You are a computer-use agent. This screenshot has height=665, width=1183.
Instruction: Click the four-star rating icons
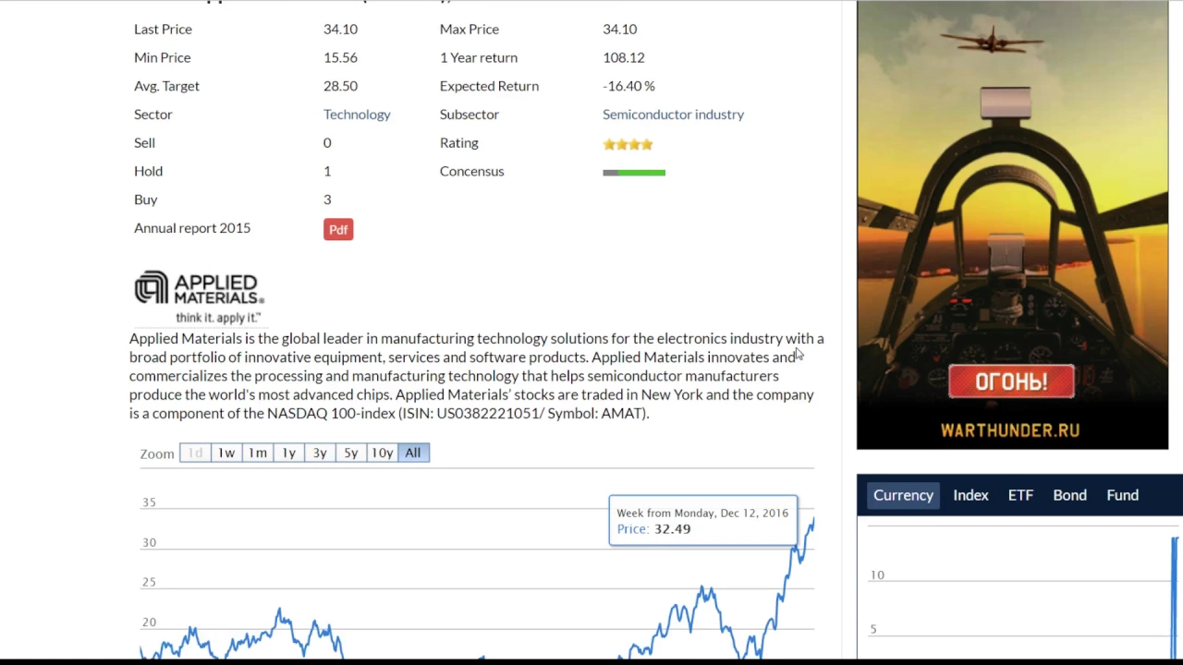tap(628, 144)
